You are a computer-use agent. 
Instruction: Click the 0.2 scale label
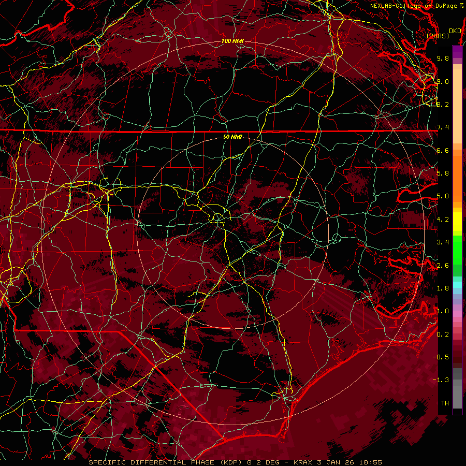(x=443, y=334)
